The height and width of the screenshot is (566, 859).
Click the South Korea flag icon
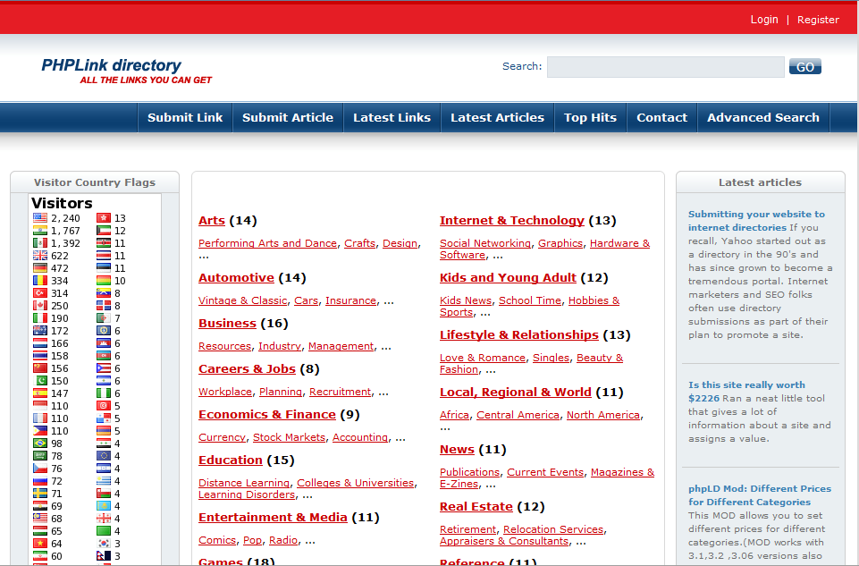(104, 544)
